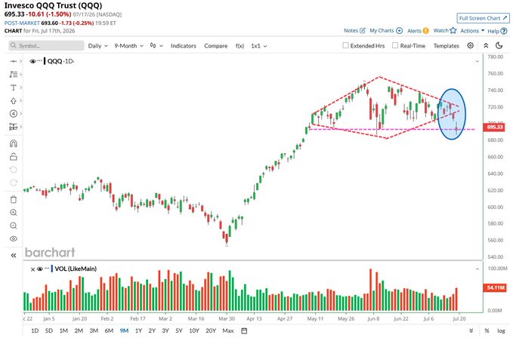This screenshot has height=338, width=513.
Task: Open the candlestick chart type dropdown
Action: pos(156,46)
